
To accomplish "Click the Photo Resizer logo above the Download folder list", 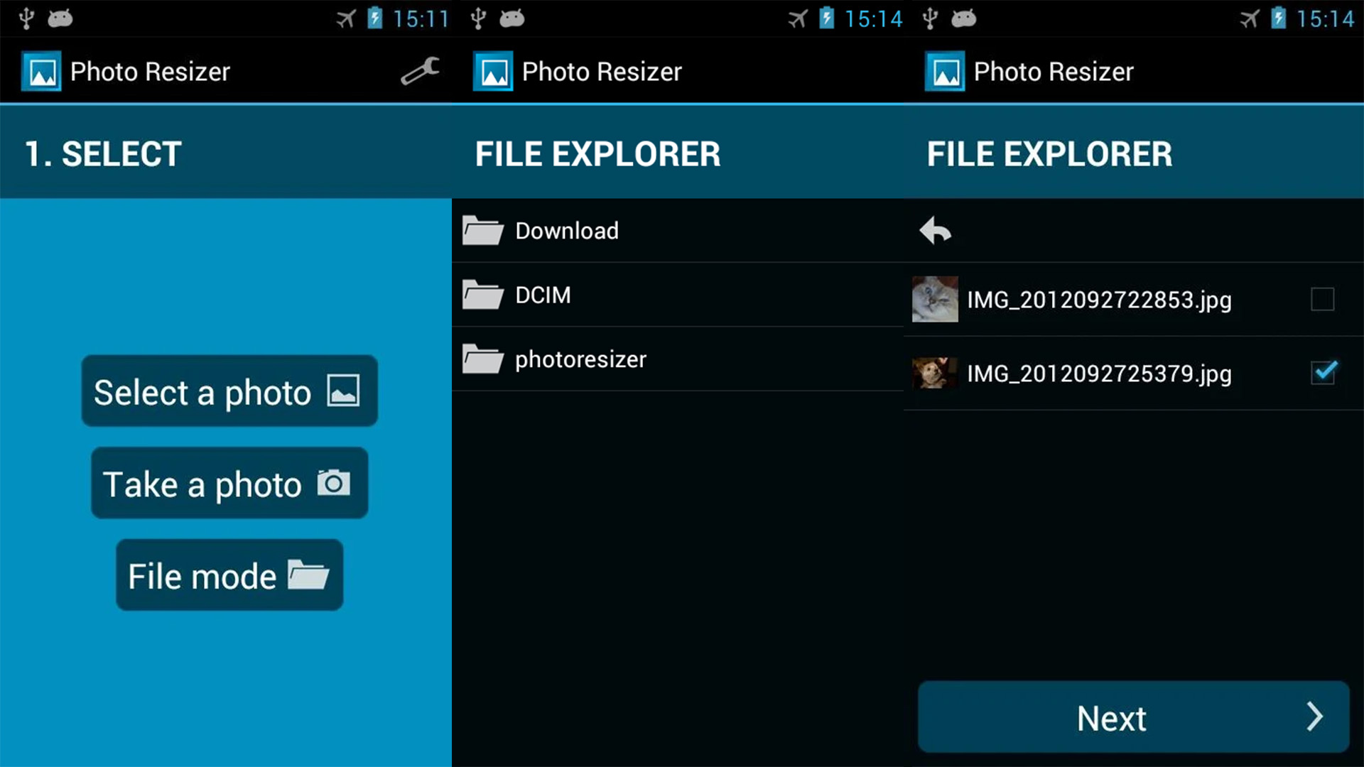I will [493, 71].
